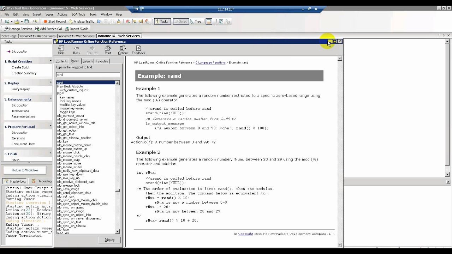Click Import SOAP in the toolbar
This screenshot has height=254, width=452.
(x=76, y=29)
